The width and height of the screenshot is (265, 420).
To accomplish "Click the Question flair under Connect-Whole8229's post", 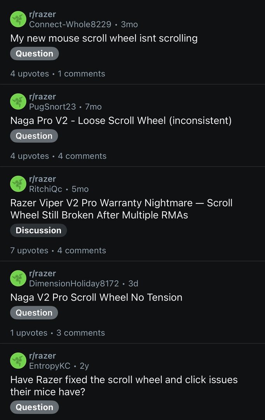I will pyautogui.click(x=34, y=54).
